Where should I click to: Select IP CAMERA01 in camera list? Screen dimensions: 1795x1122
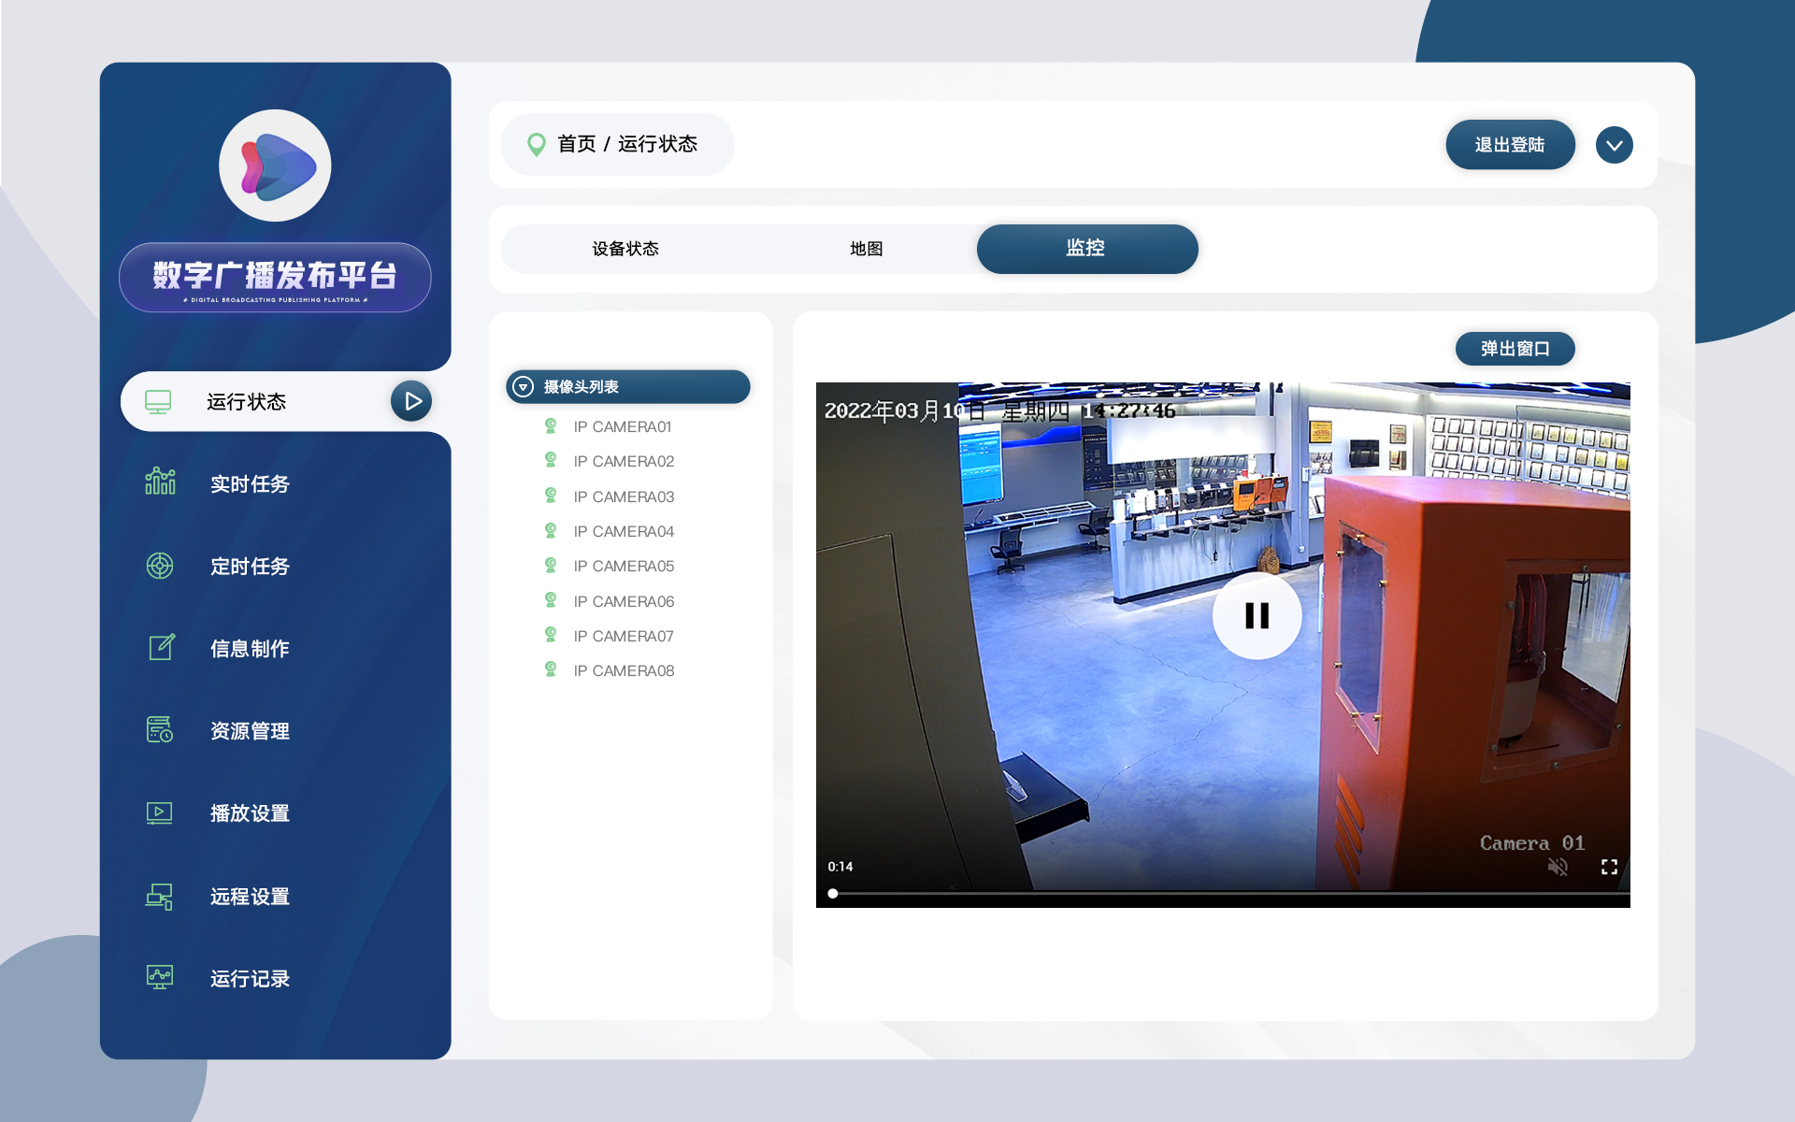click(x=623, y=426)
